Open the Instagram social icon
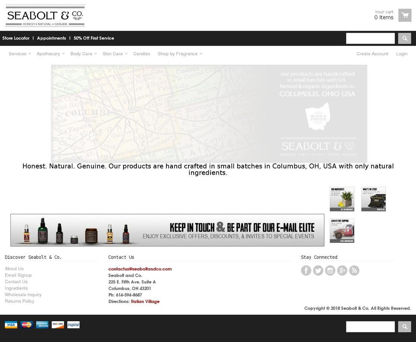The height and width of the screenshot is (342, 416). pyautogui.click(x=330, y=270)
